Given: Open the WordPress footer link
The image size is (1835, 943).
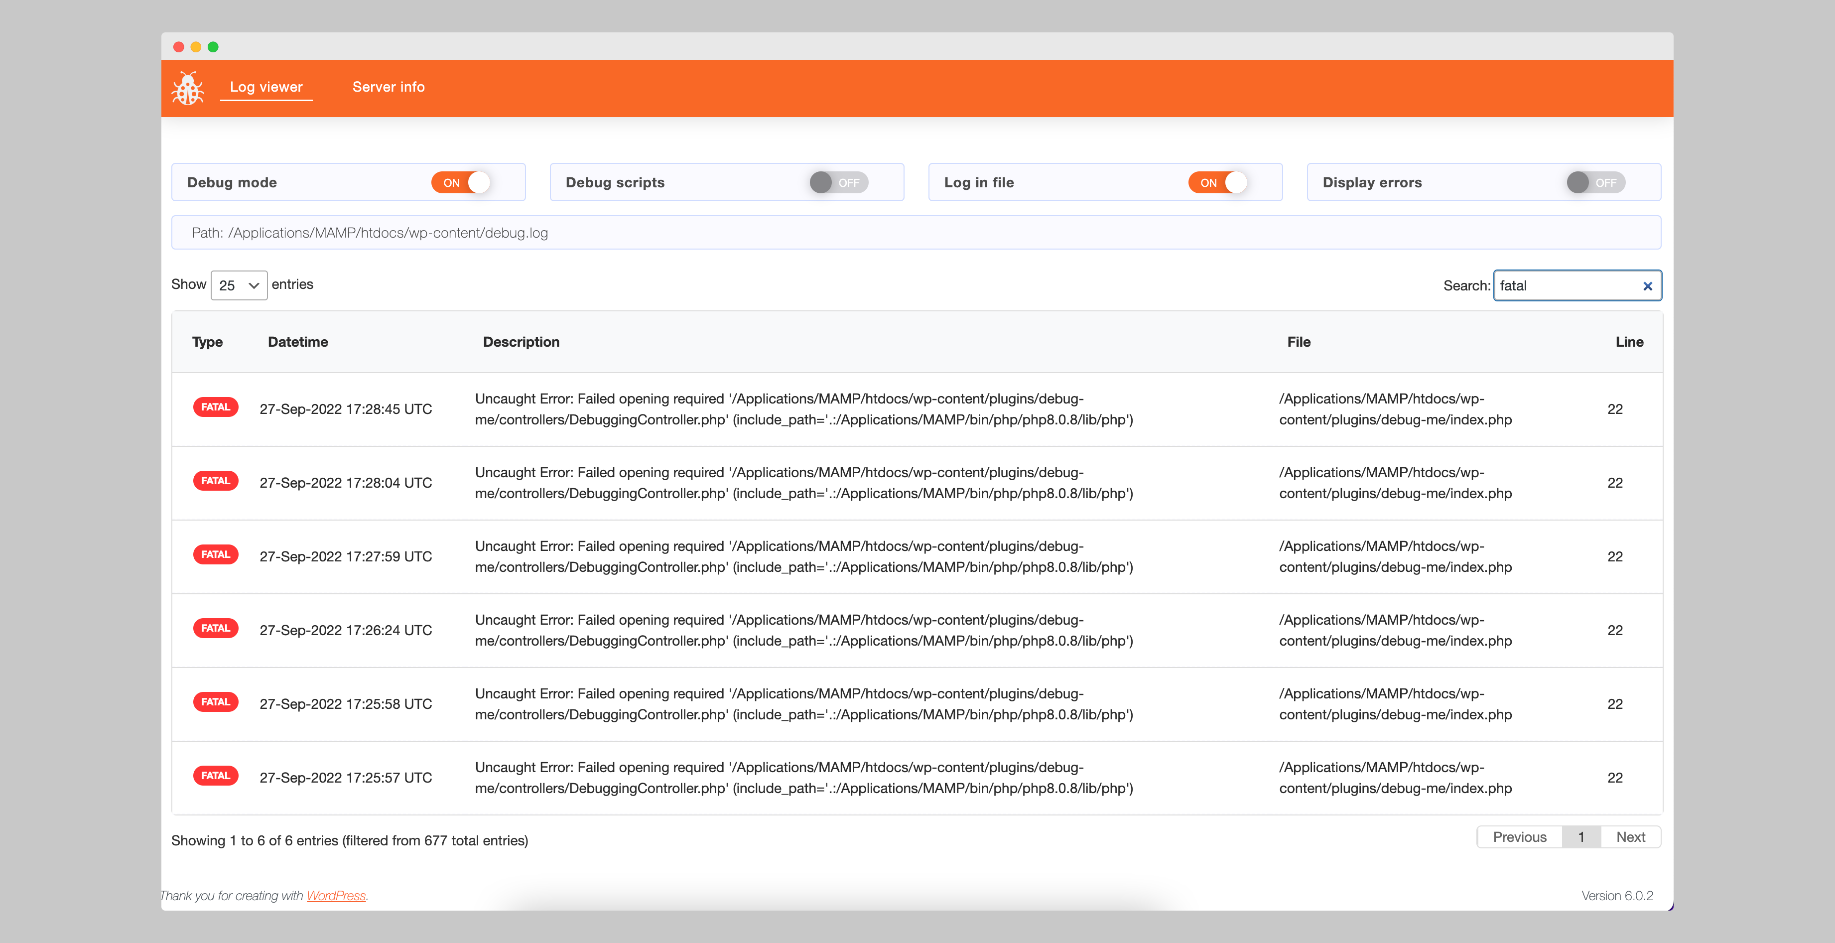Looking at the screenshot, I should 336,895.
